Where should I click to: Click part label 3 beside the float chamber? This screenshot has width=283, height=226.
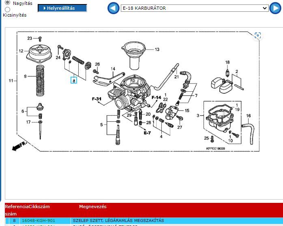[x=198, y=116]
